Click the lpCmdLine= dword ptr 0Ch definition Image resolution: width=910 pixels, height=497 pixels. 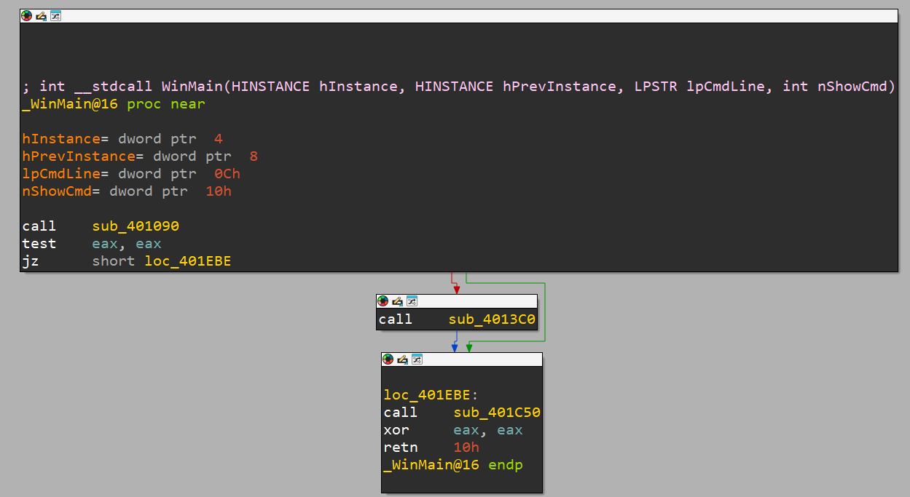(131, 174)
